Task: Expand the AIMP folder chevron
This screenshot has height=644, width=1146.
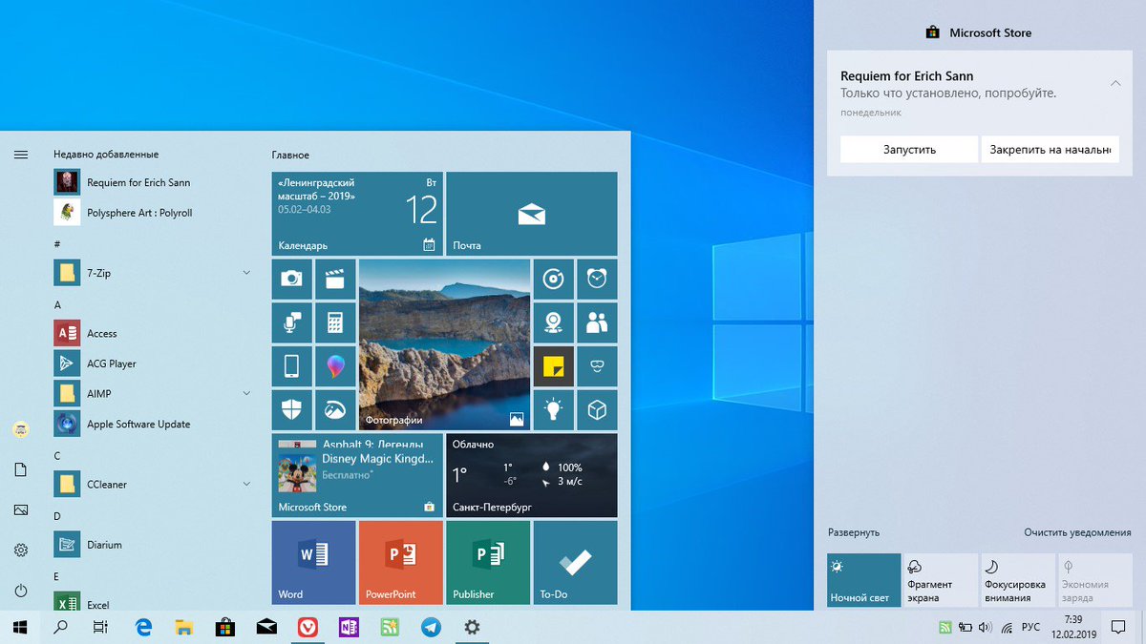Action: (x=246, y=393)
